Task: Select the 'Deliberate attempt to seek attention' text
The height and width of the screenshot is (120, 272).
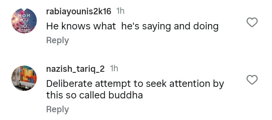Action: (135, 84)
